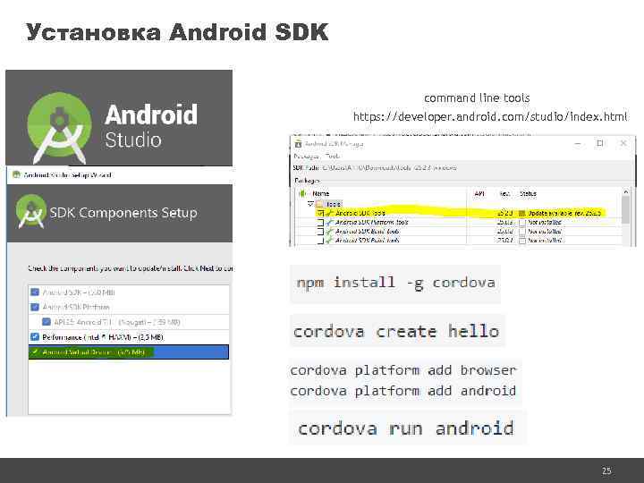
Task: Click the Android SDK Manager window icon
Action: click(x=298, y=144)
